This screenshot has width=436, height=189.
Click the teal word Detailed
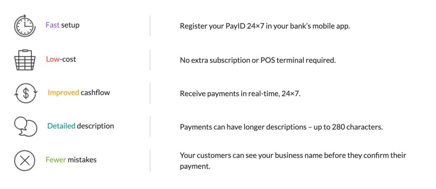coord(61,126)
